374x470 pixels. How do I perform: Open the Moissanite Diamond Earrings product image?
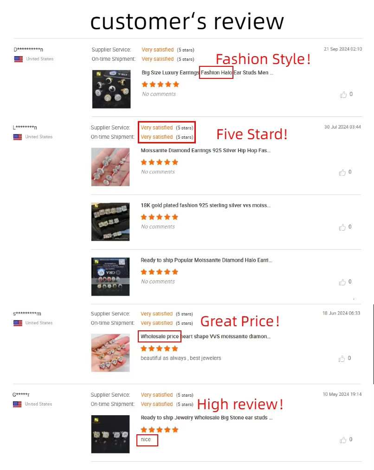click(x=110, y=167)
